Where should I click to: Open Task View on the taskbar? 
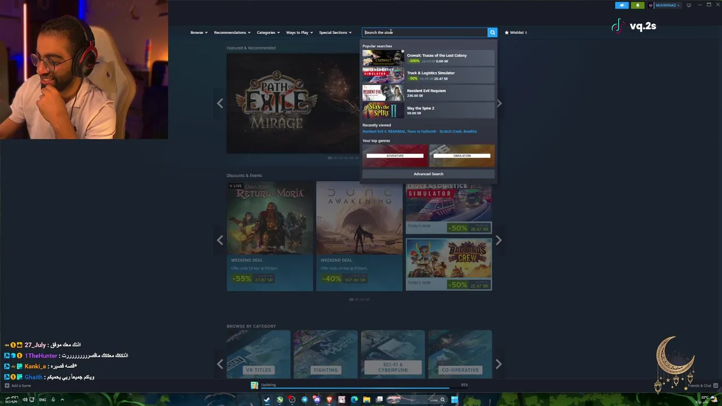click(379, 400)
